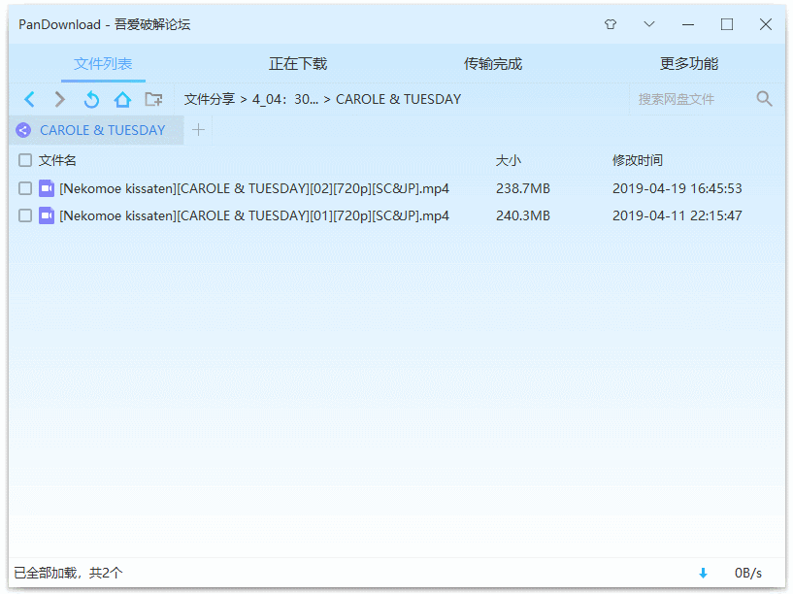Refresh the file list

91,98
